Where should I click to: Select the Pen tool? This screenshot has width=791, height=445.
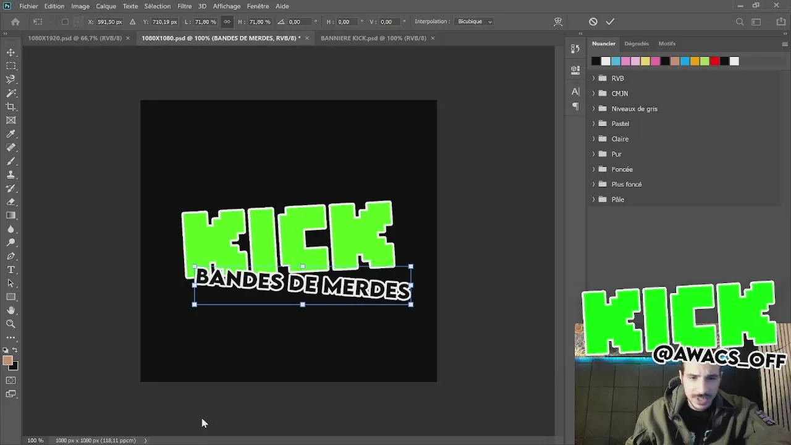pos(11,256)
